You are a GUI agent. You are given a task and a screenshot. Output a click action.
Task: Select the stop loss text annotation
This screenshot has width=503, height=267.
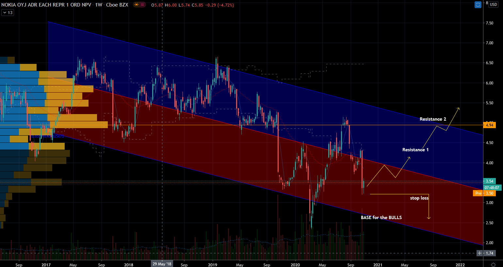pyautogui.click(x=419, y=198)
